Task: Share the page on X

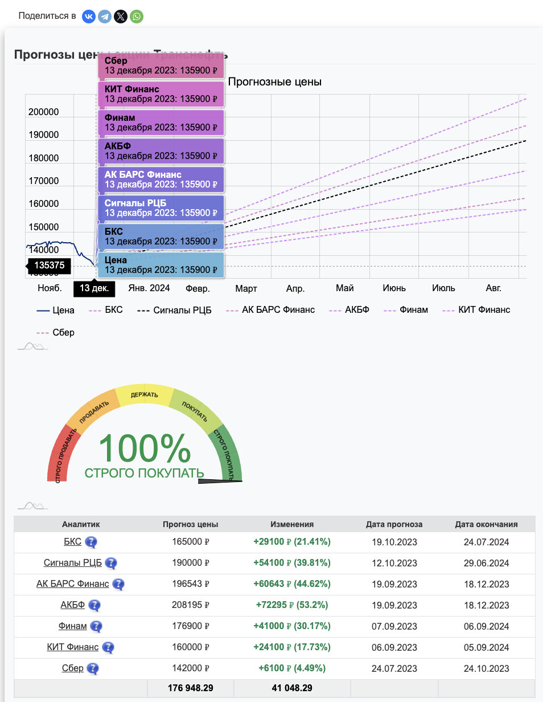Action: coord(121,16)
